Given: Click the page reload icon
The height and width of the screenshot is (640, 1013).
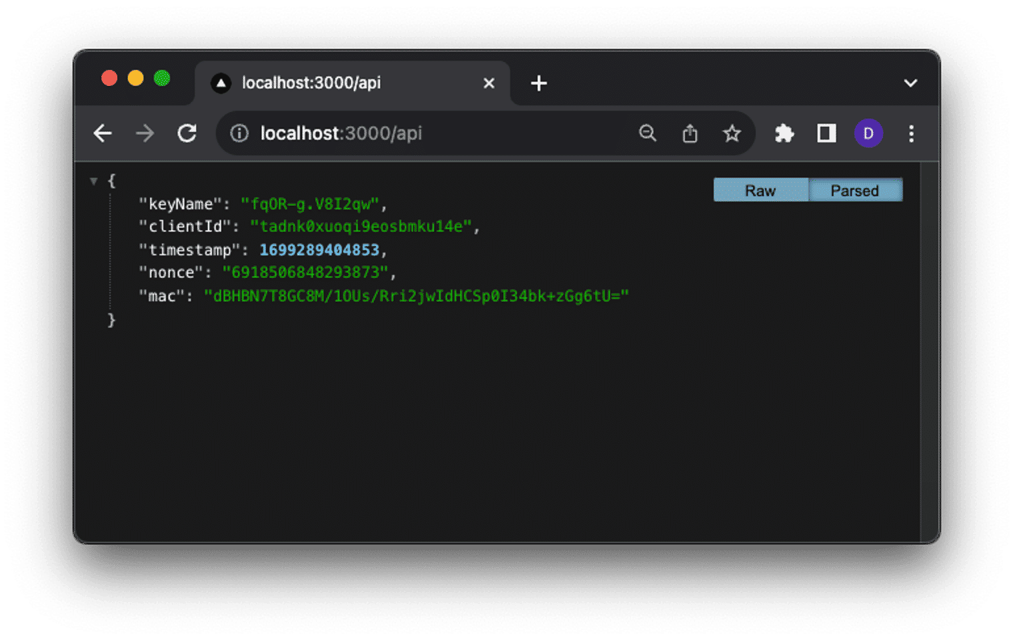Looking at the screenshot, I should [x=187, y=133].
